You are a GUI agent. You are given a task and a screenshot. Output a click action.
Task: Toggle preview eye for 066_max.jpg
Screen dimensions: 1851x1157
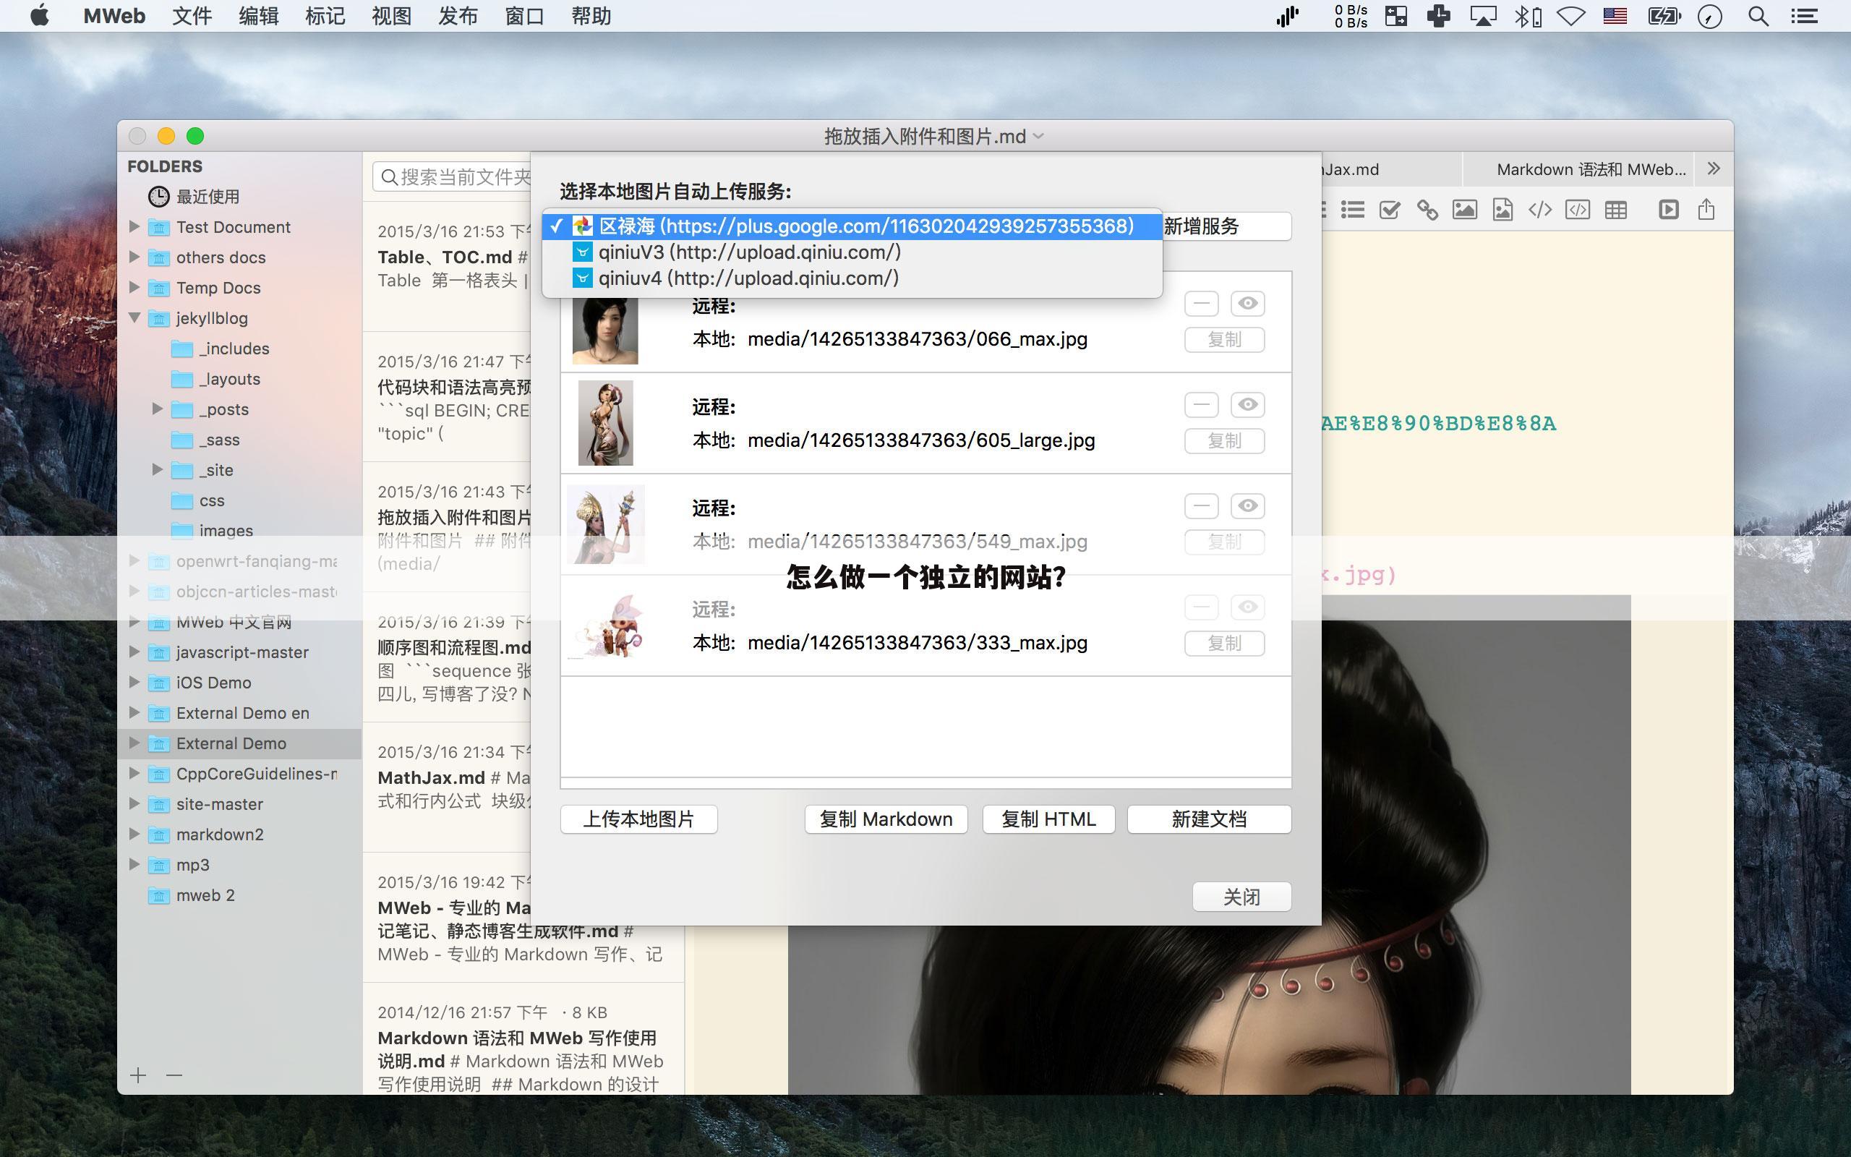pyautogui.click(x=1247, y=304)
